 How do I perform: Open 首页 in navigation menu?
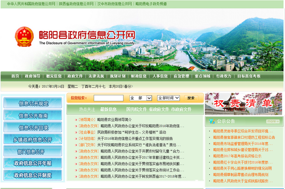tap(15, 76)
